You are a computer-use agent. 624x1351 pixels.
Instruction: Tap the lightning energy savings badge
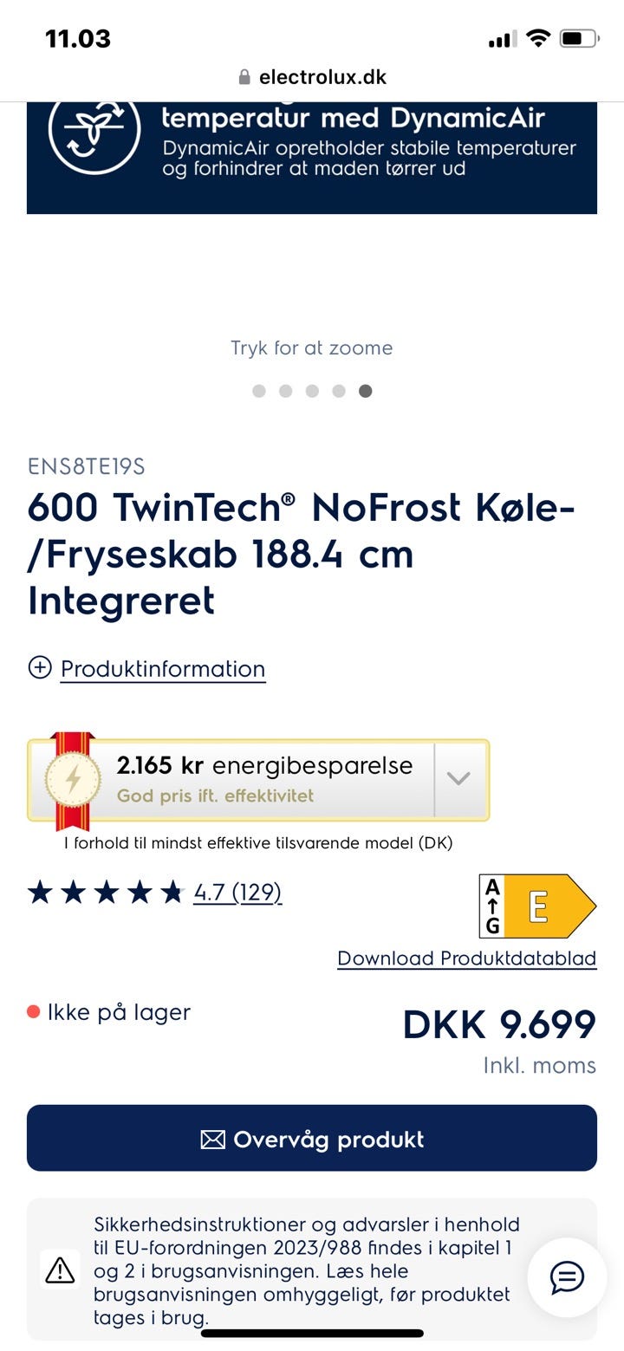click(73, 779)
